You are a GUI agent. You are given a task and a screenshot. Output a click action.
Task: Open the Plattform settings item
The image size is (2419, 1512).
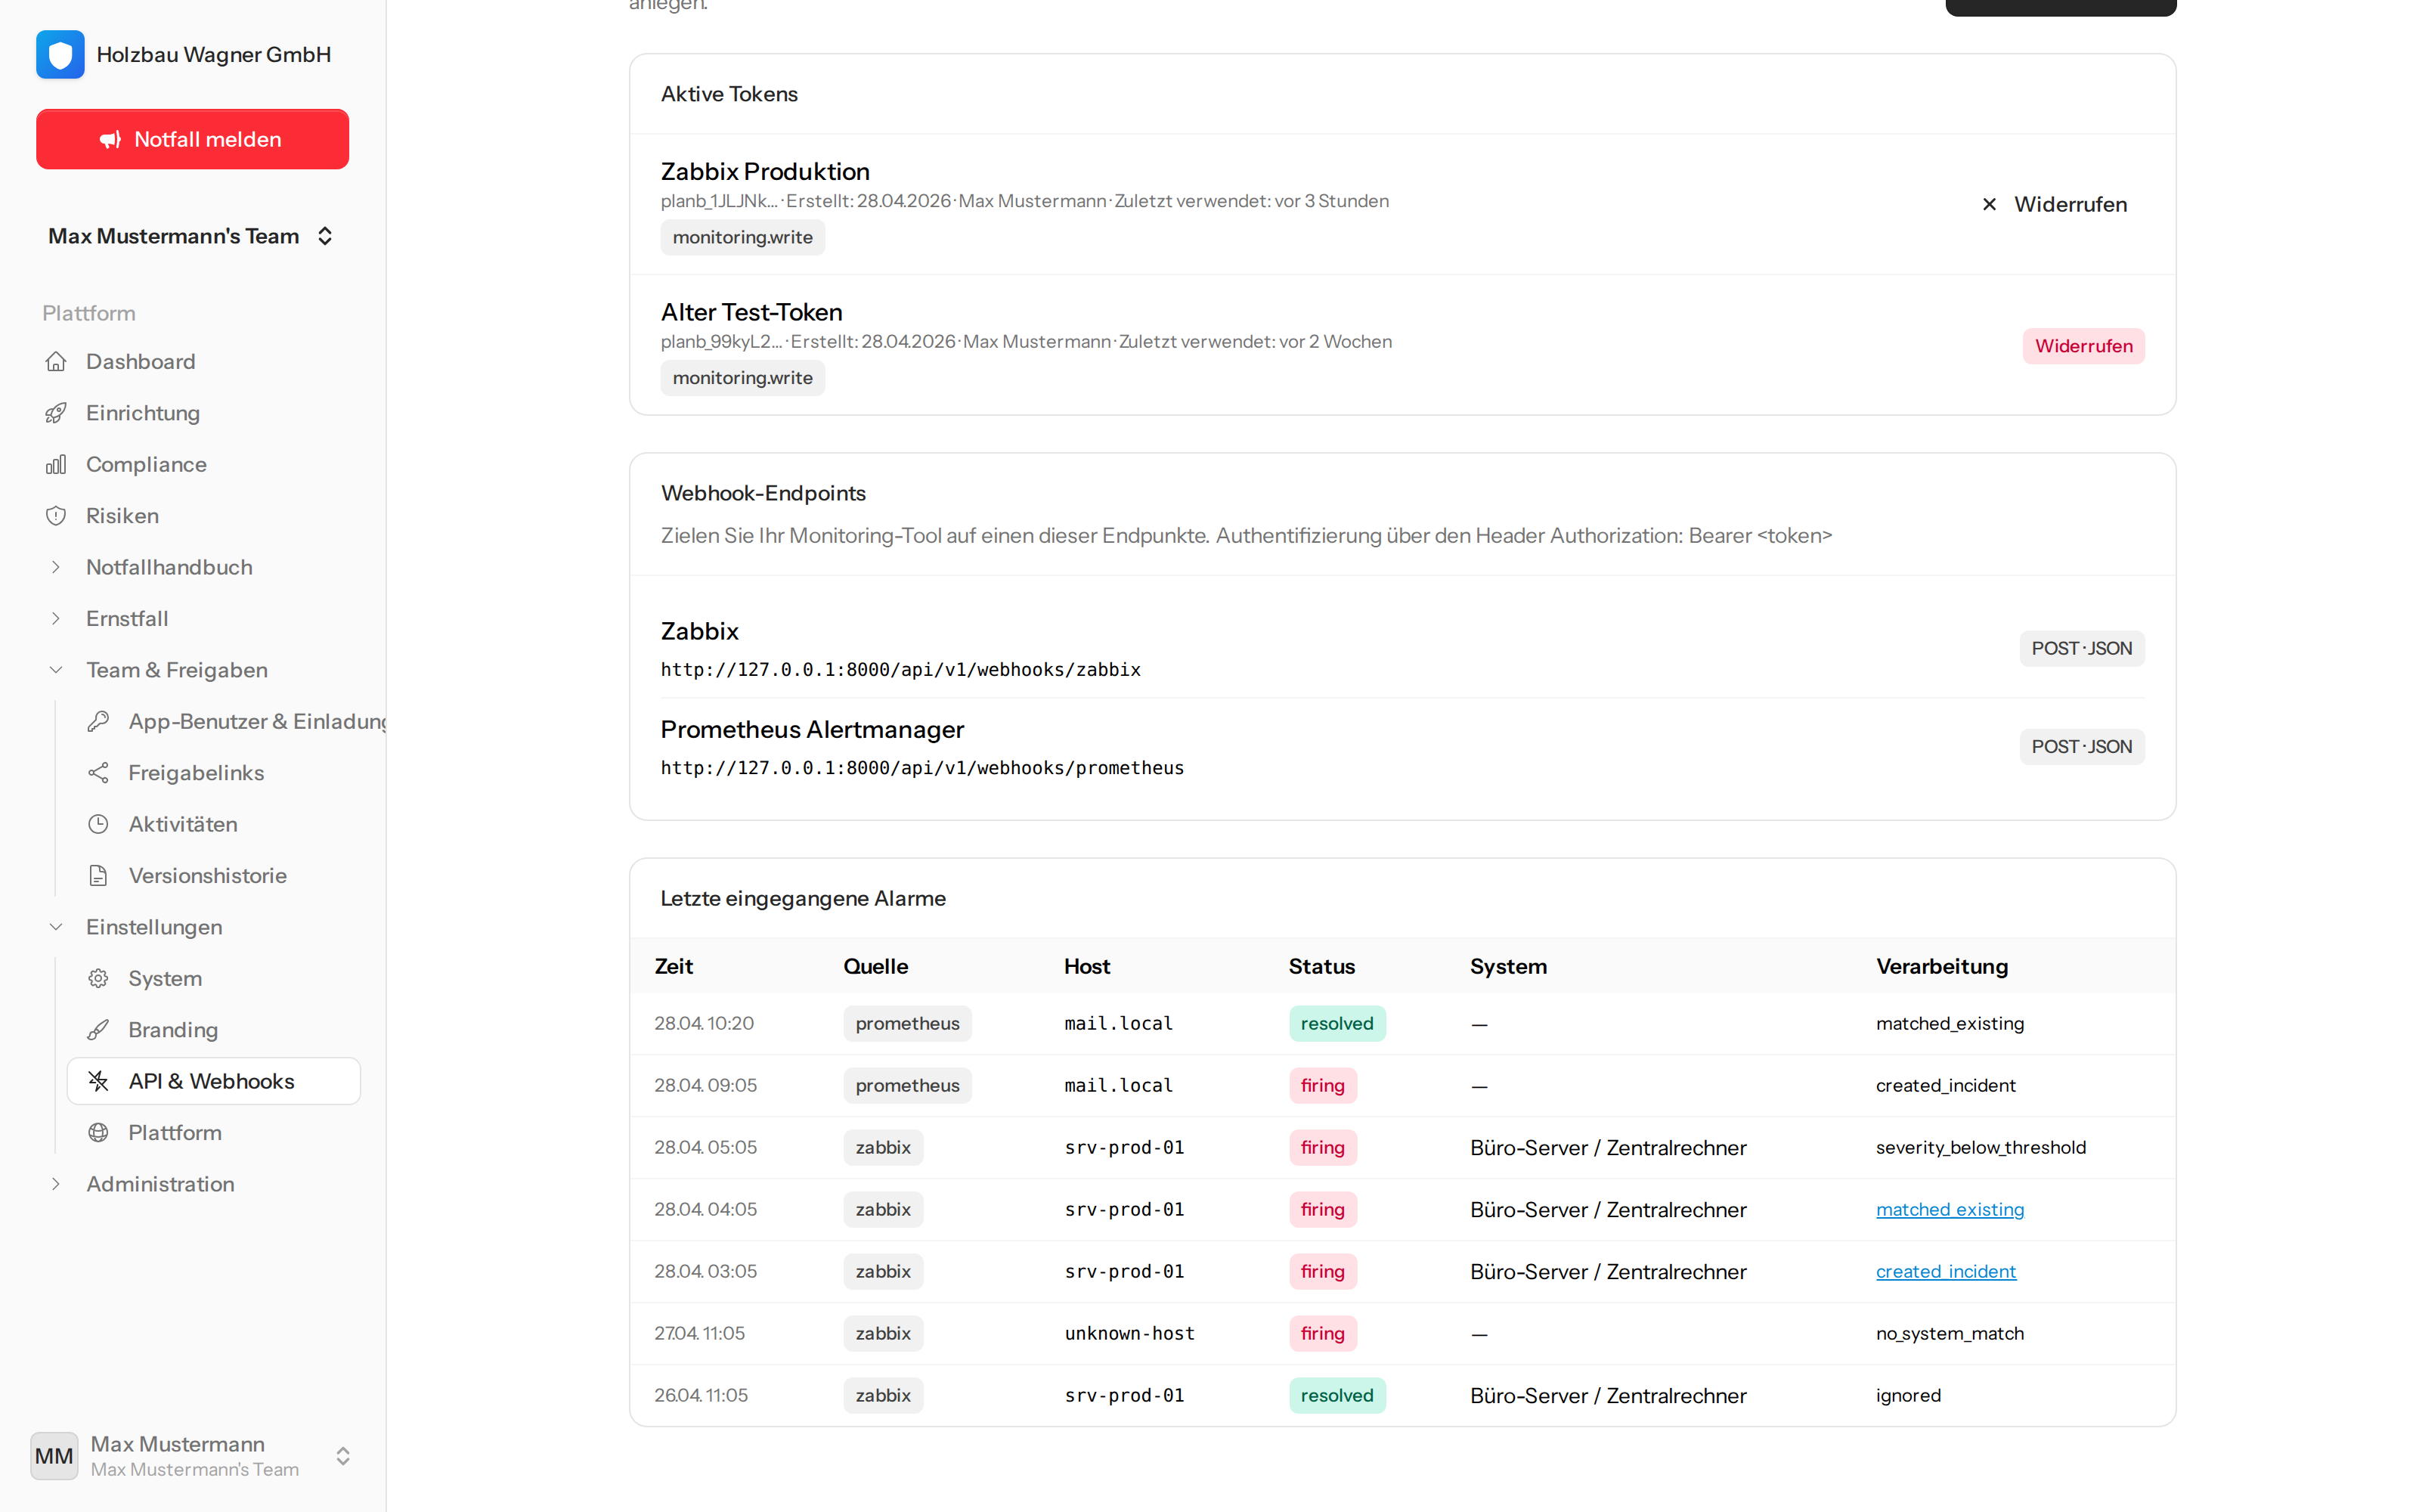[x=214, y=1133]
